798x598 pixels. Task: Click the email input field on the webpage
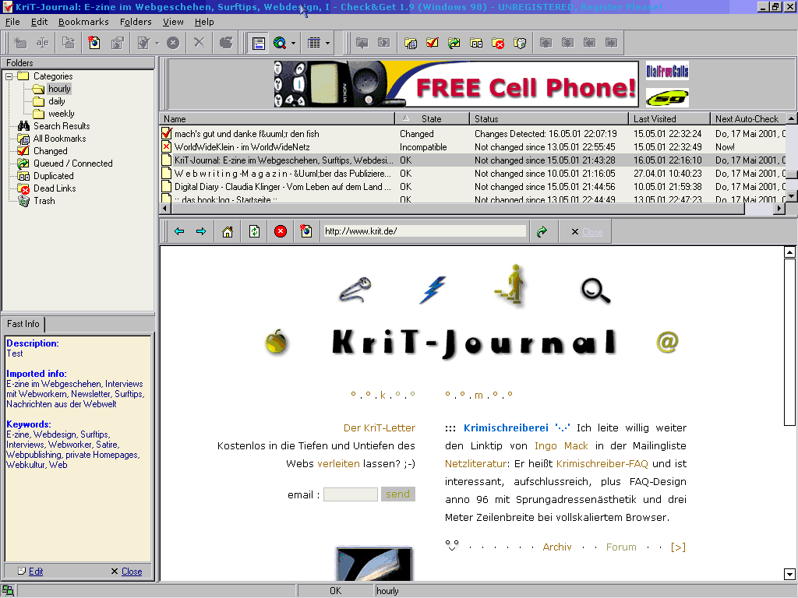pyautogui.click(x=351, y=494)
